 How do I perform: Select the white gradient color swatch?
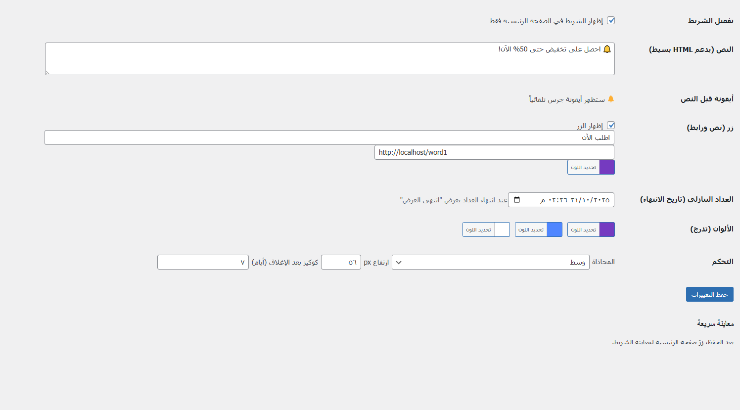502,229
